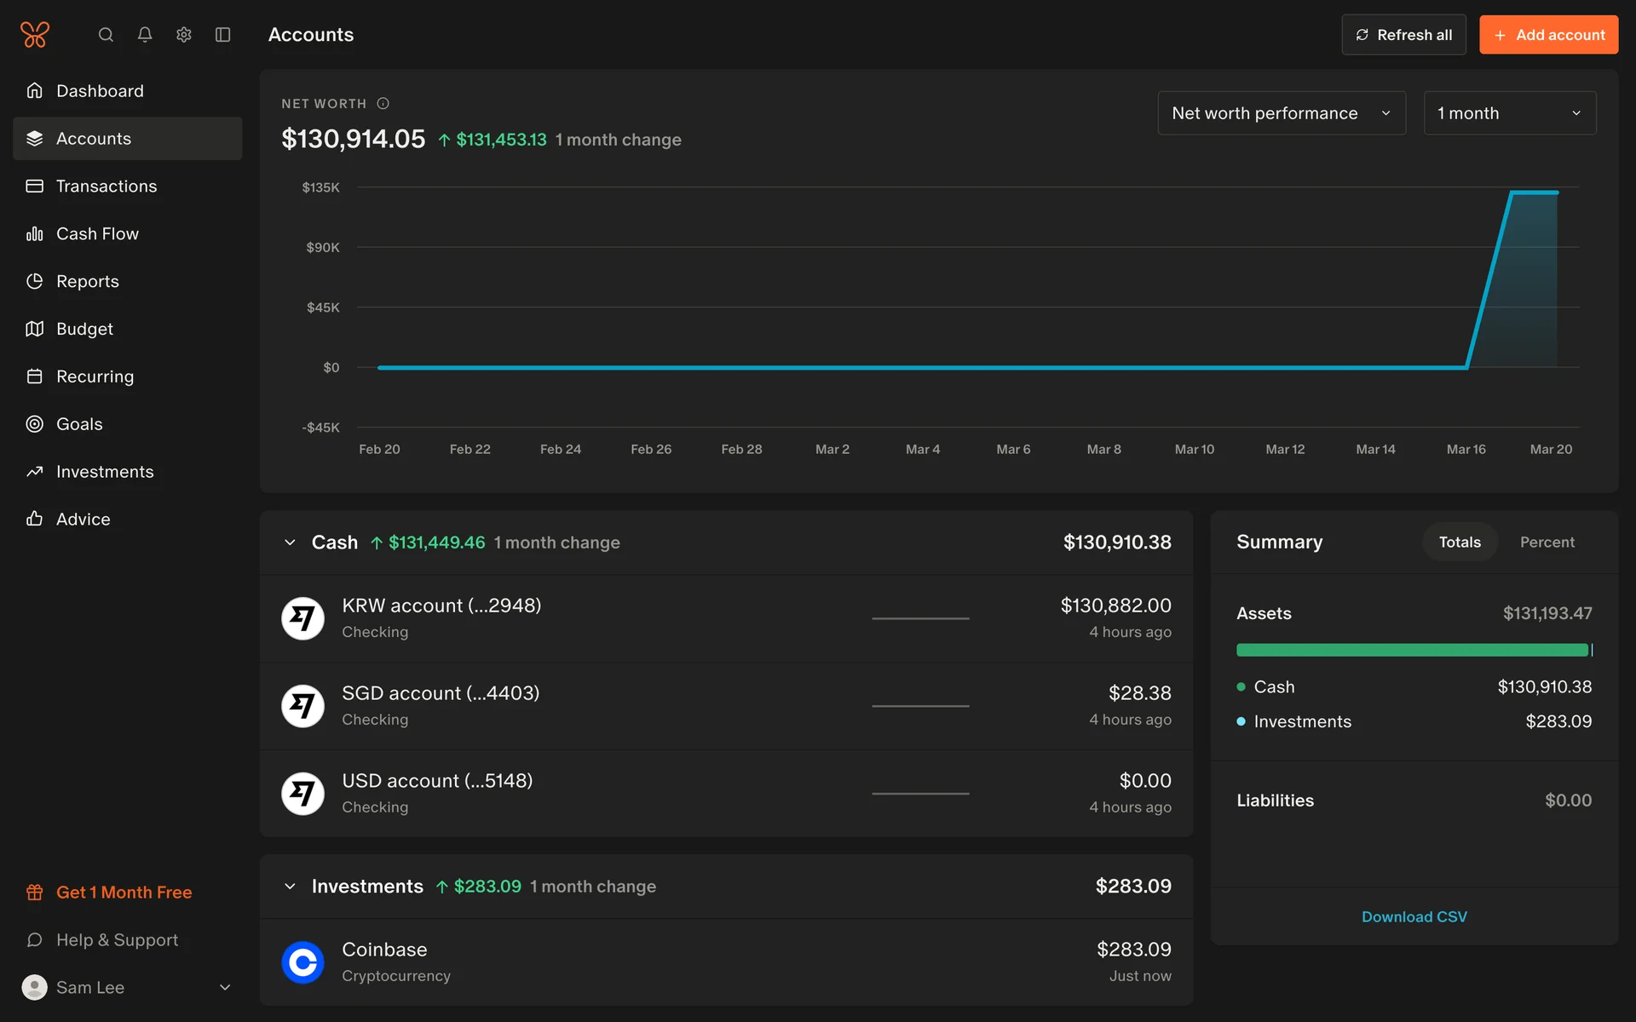Screen dimensions: 1636x1022
Task: Collapse sidebar with the panel icon
Action: point(223,35)
